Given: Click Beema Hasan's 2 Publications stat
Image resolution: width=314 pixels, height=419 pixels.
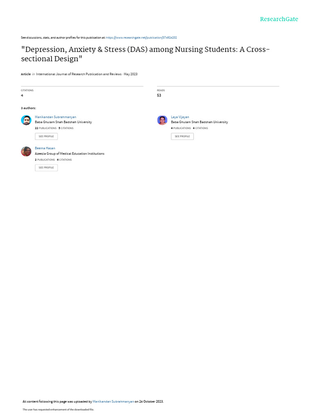Looking at the screenshot, I should [x=45, y=160].
